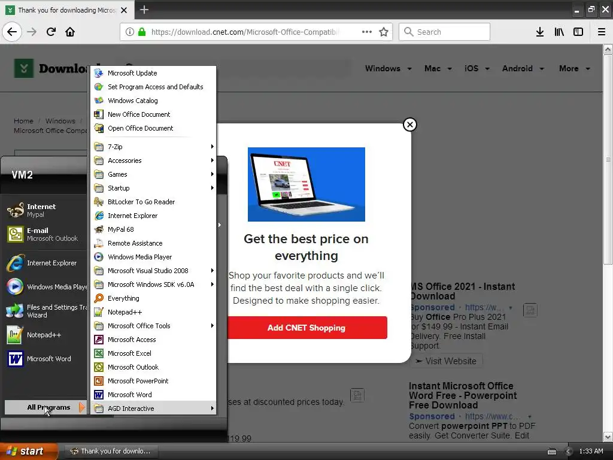Click the All Programs button
Screen dimensions: 613x460
[x=45, y=407]
